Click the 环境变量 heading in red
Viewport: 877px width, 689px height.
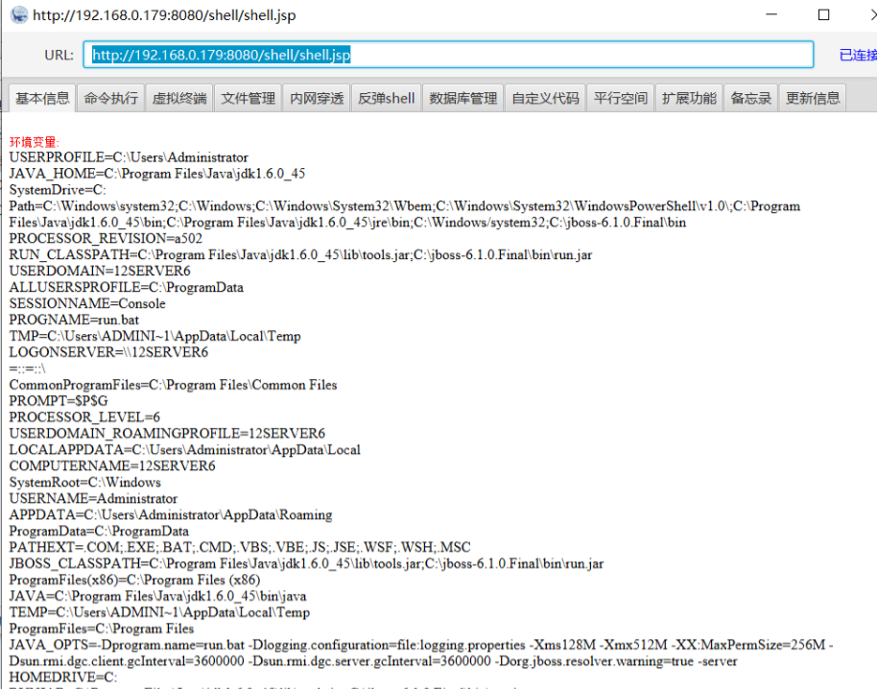(x=34, y=142)
